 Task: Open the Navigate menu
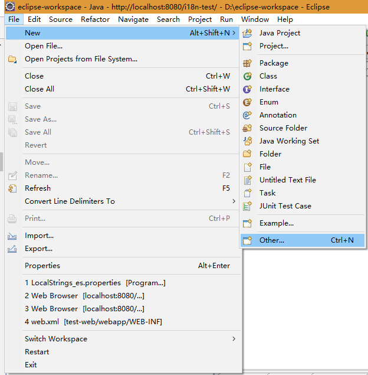(x=133, y=19)
